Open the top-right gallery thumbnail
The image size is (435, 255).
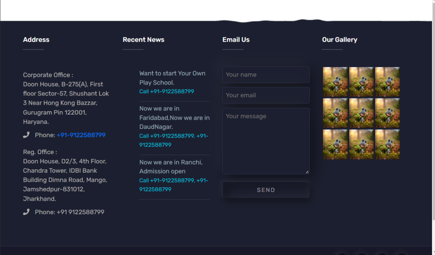[x=387, y=81]
